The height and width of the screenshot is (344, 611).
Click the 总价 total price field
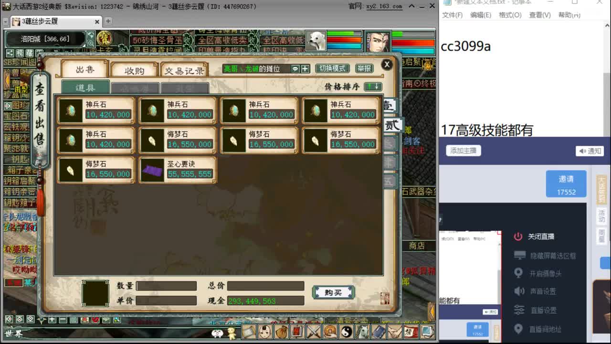coord(265,286)
